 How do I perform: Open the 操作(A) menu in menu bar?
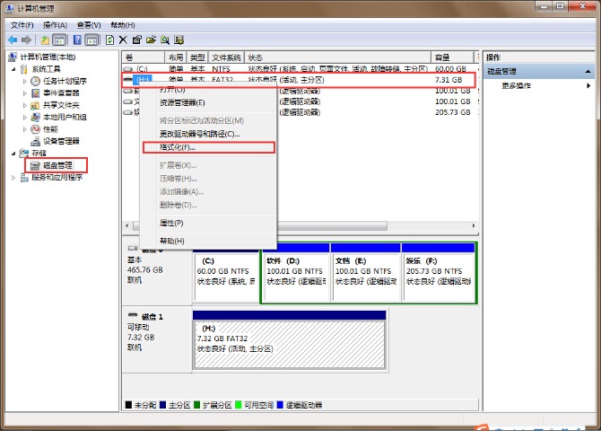pos(54,25)
